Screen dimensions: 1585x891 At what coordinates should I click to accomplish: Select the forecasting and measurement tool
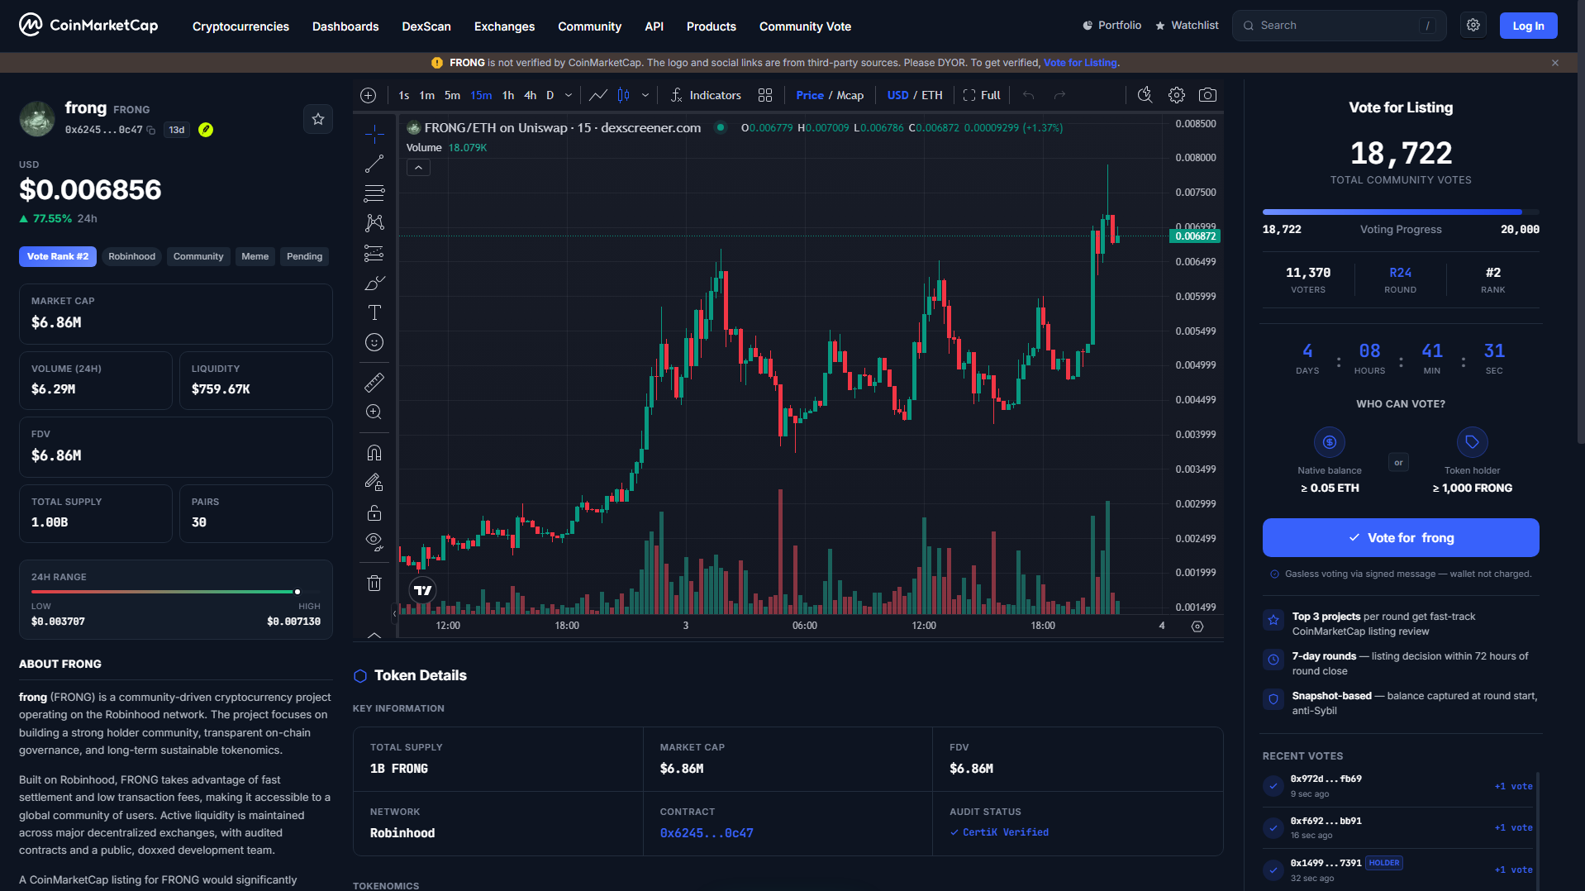coord(374,254)
